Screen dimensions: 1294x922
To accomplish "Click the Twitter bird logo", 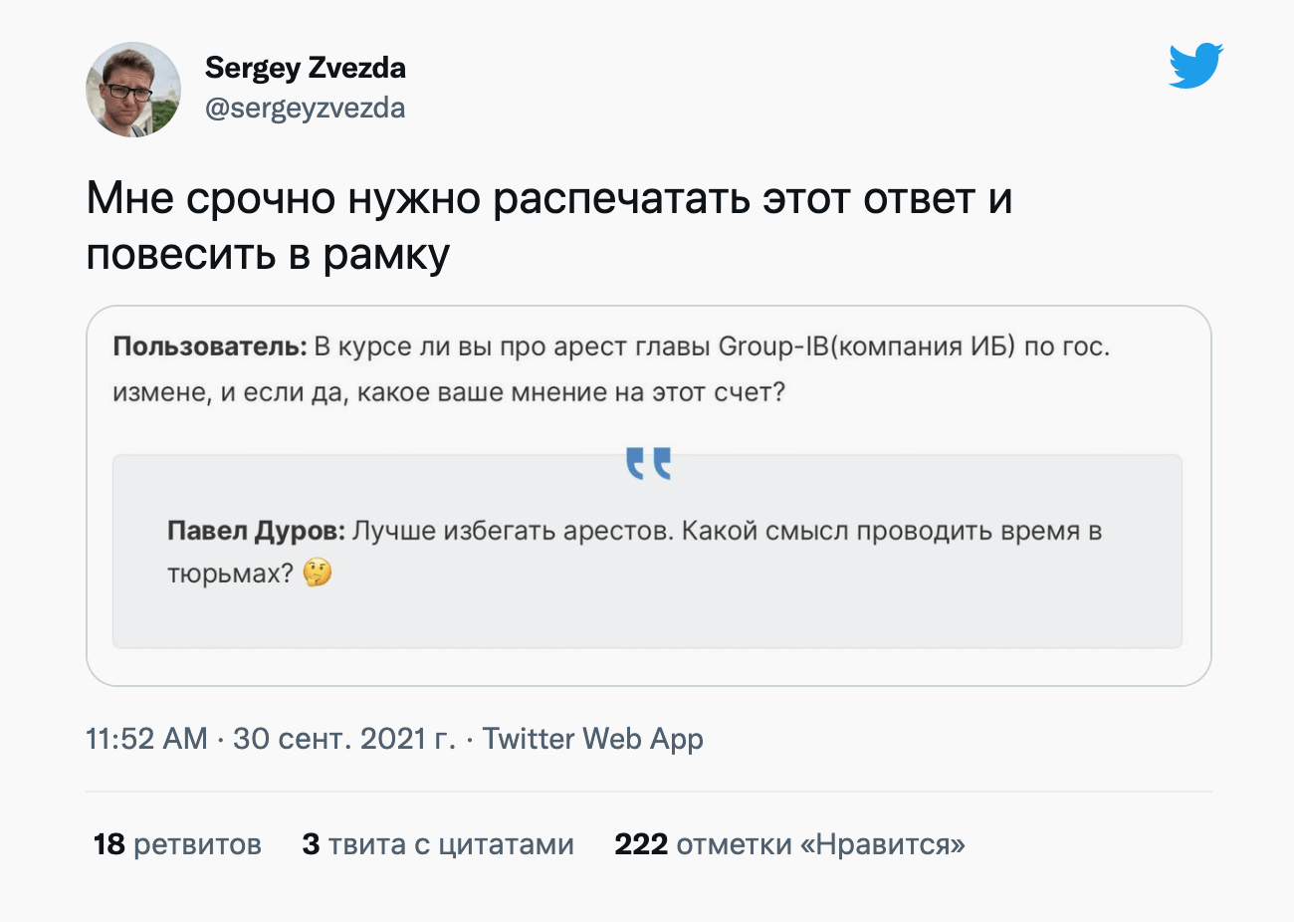I will click(x=1195, y=66).
